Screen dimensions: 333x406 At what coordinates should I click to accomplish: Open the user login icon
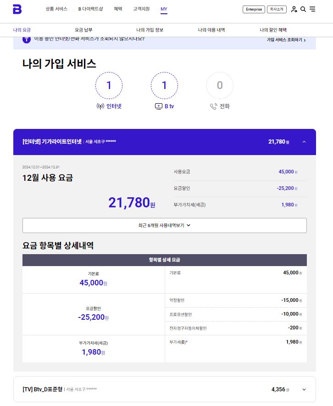point(294,9)
